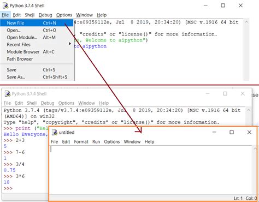The width and height of the screenshot is (259, 202).
Task: Open Options menu in top Python shell
Action: 64,15
